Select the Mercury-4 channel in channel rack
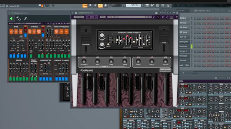The height and width of the screenshot is (129, 231). click(184, 51)
